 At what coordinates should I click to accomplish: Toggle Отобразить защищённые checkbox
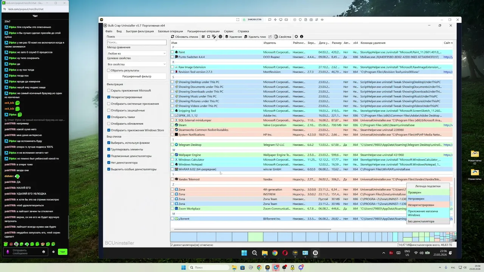109,110
